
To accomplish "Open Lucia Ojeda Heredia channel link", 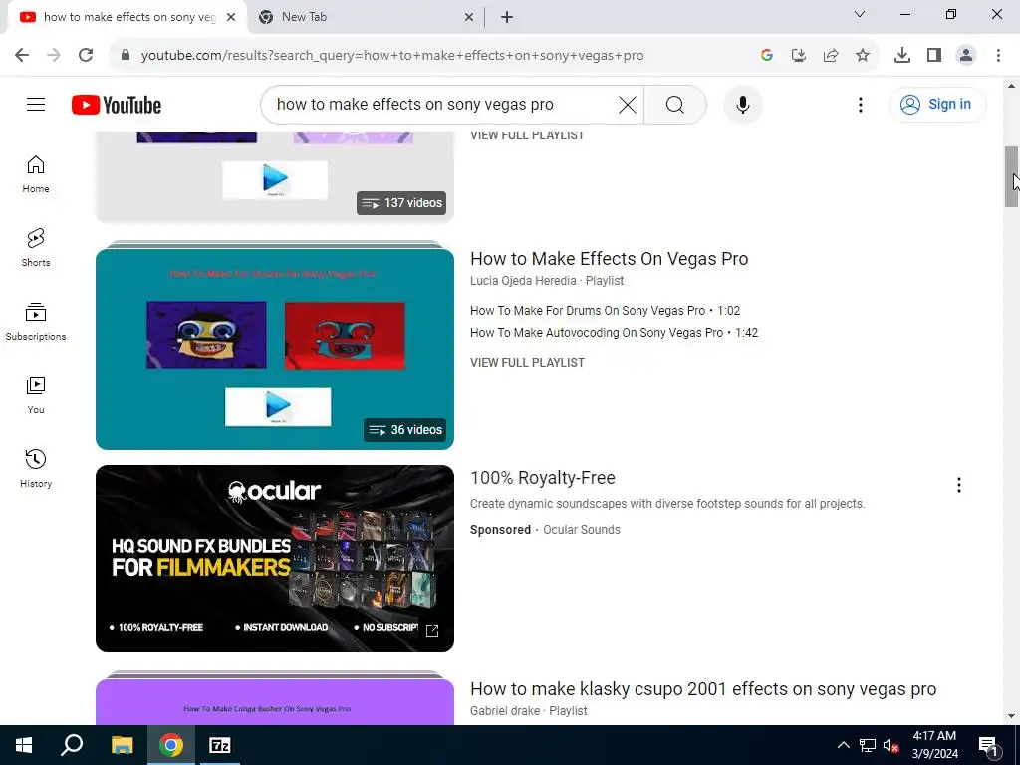I will click(523, 280).
